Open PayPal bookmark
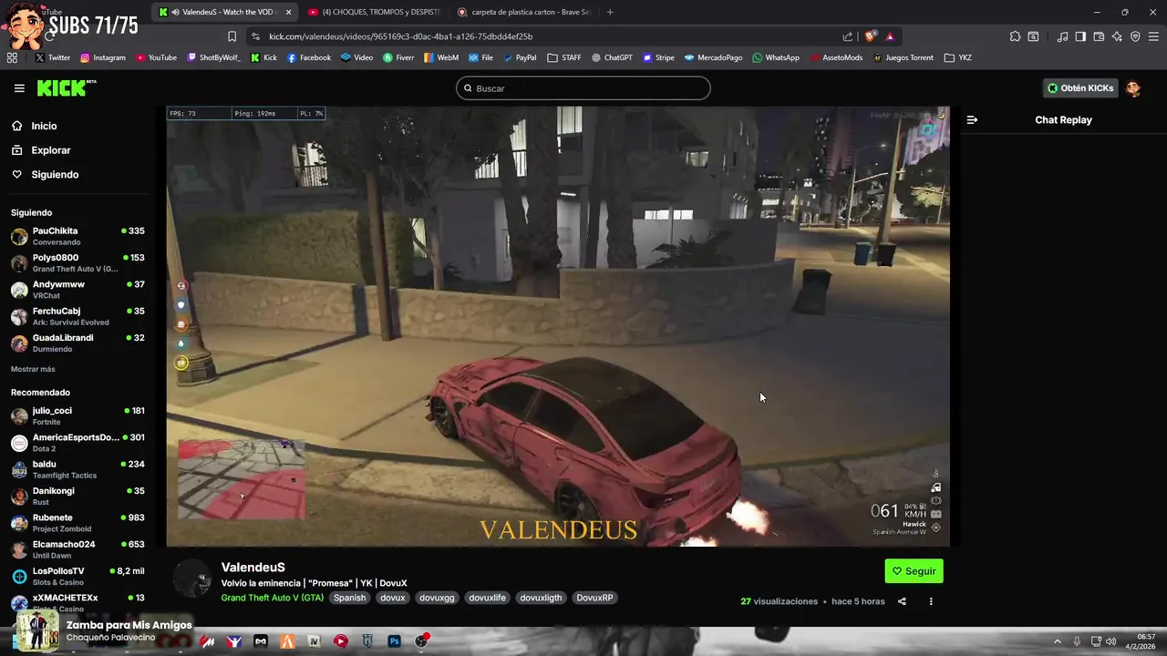1167x656 pixels. pos(519,57)
